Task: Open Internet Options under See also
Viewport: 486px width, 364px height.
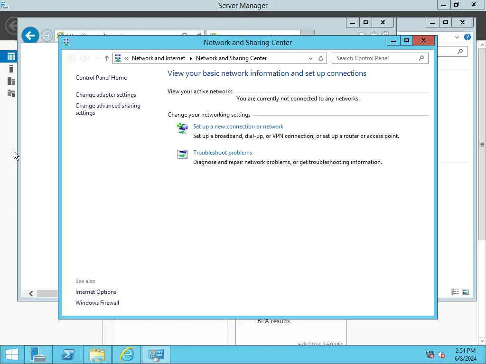Action: (96, 292)
